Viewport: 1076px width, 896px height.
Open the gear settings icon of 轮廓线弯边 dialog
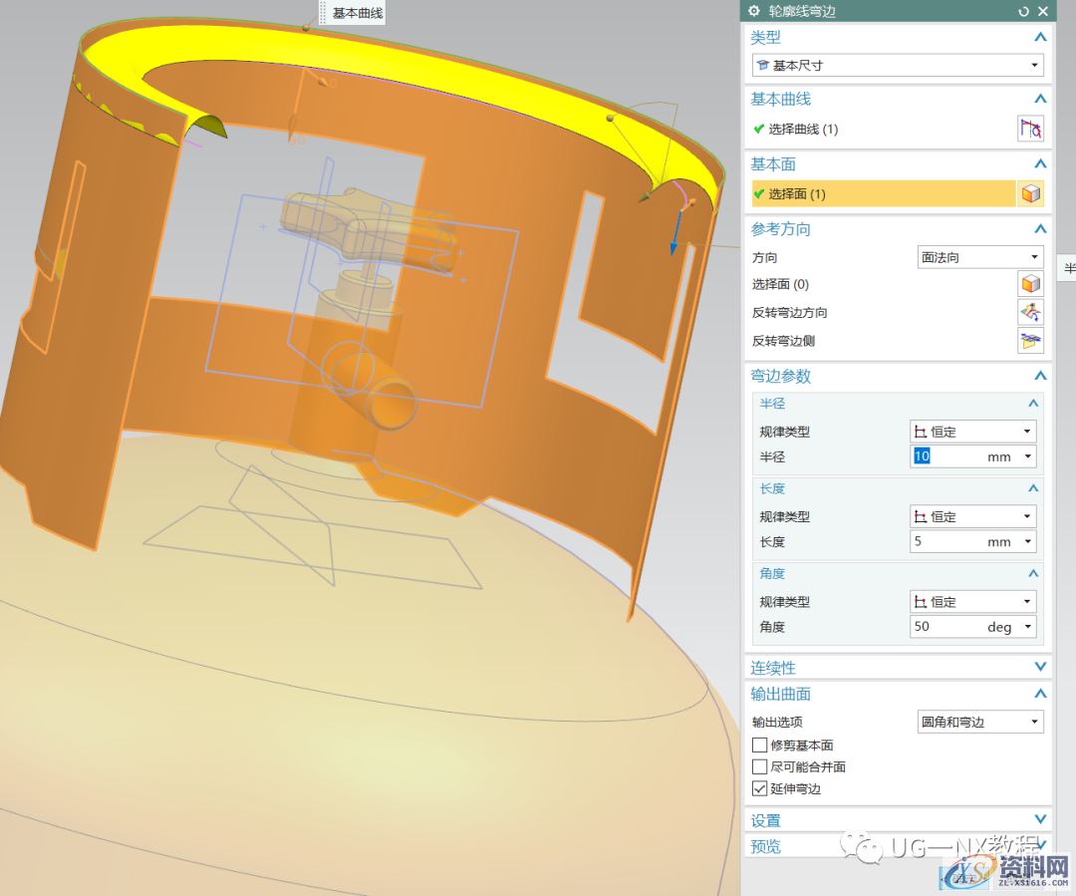[754, 11]
